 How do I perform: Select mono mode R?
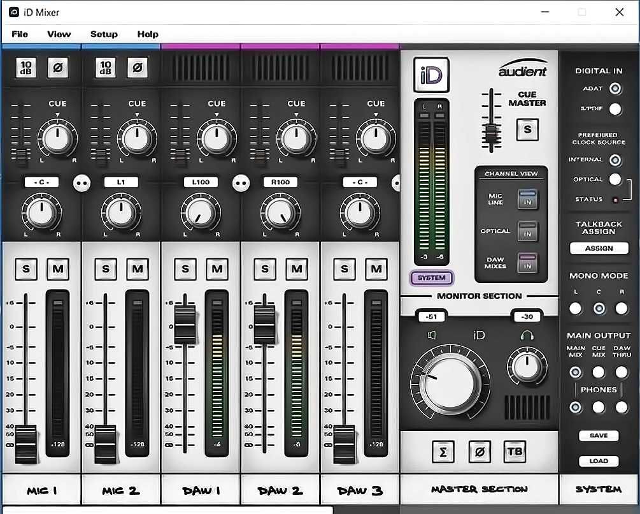click(x=622, y=308)
